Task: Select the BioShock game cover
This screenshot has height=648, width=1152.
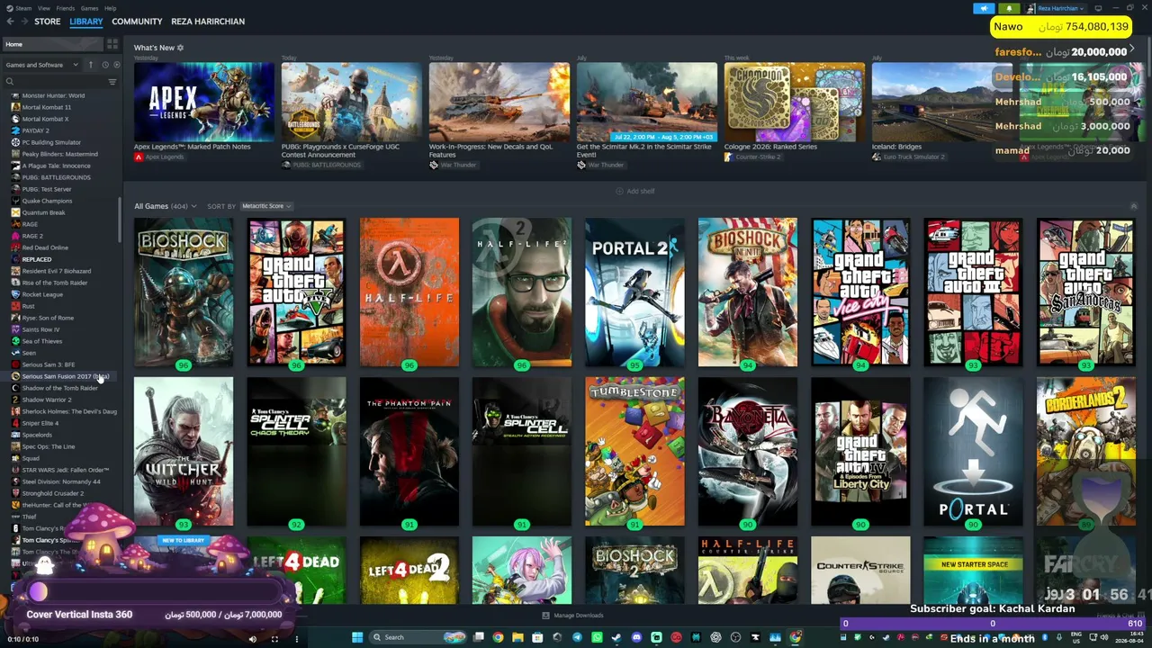Action: 184,292
